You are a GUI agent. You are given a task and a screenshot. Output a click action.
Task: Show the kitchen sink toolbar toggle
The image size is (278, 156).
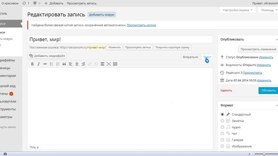coord(115,64)
